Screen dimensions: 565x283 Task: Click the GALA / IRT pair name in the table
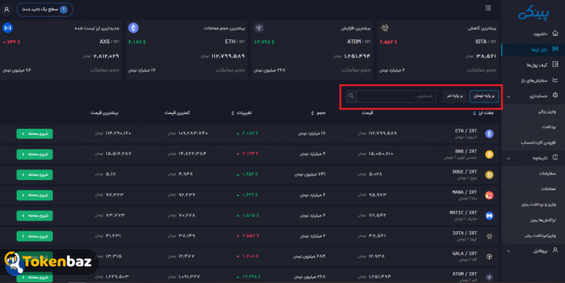coord(465,253)
